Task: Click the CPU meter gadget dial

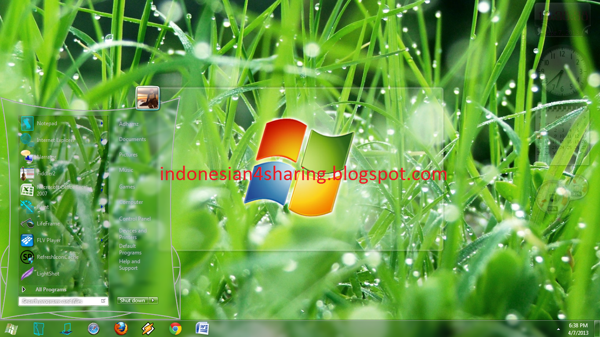Action: pyautogui.click(x=553, y=196)
